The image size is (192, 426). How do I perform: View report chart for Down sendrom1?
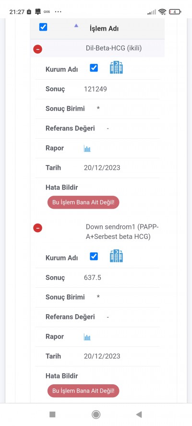click(x=87, y=337)
